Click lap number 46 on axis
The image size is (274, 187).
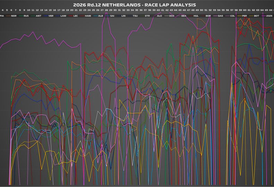pyautogui.click(x=184, y=10)
